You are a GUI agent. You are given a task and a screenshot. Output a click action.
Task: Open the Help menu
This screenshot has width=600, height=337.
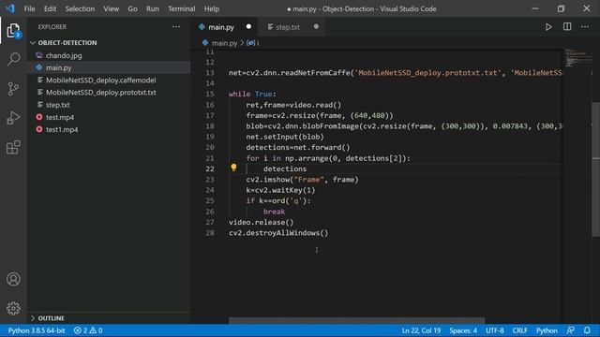point(212,8)
